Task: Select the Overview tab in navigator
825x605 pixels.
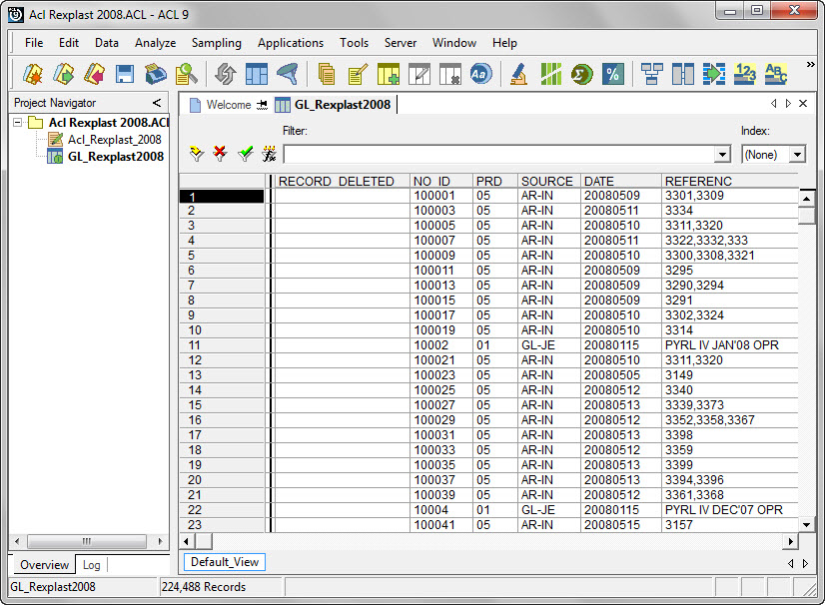Action: pyautogui.click(x=44, y=565)
